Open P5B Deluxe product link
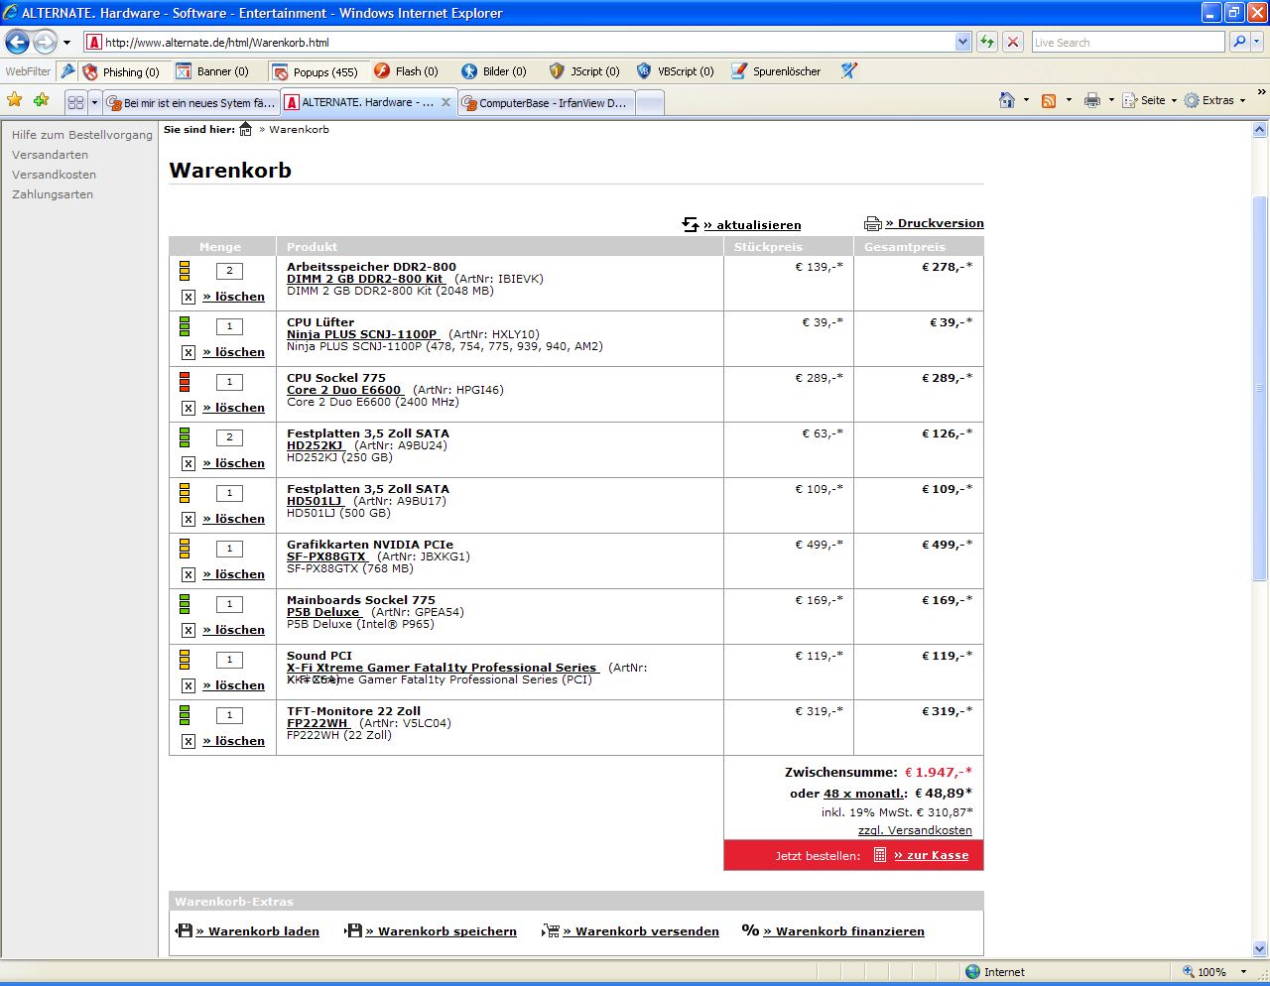Screen dimensions: 1270x986 pos(322,612)
